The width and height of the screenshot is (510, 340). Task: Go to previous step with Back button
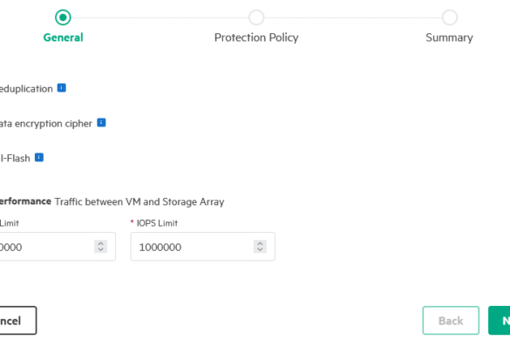pyautogui.click(x=451, y=321)
